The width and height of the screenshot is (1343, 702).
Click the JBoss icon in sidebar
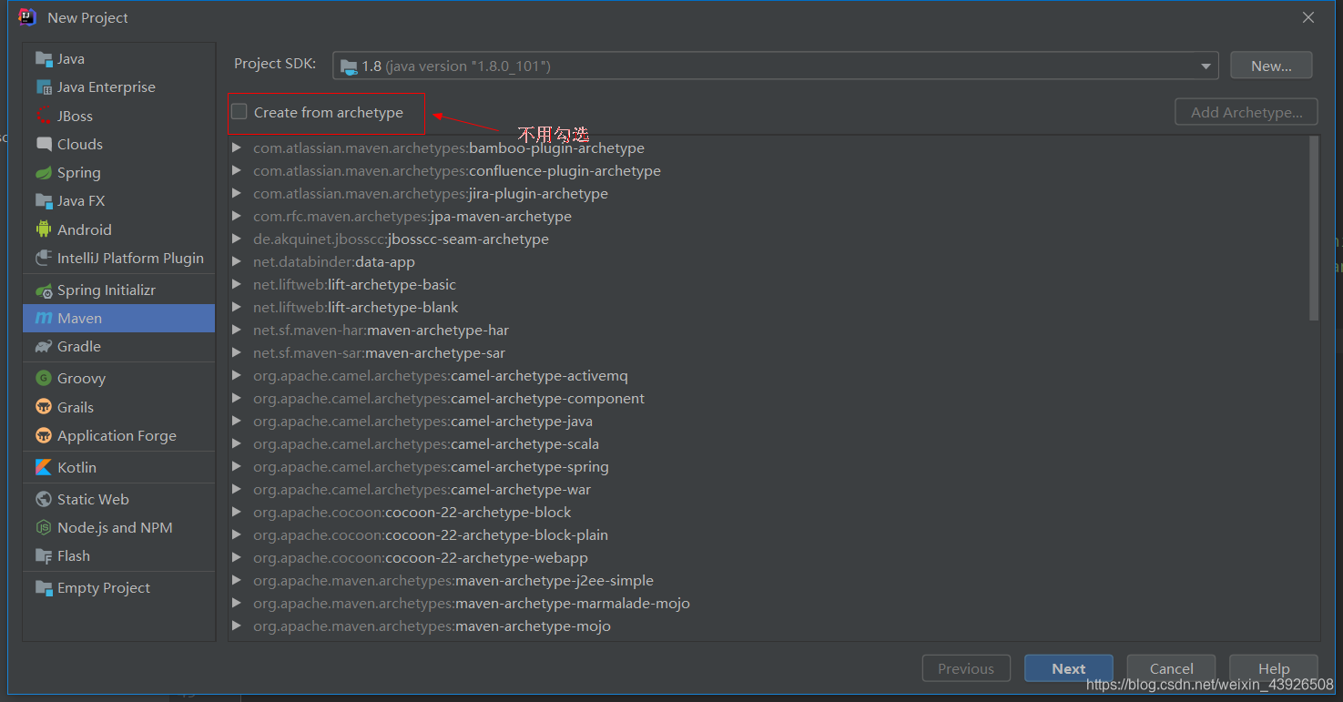pyautogui.click(x=44, y=116)
